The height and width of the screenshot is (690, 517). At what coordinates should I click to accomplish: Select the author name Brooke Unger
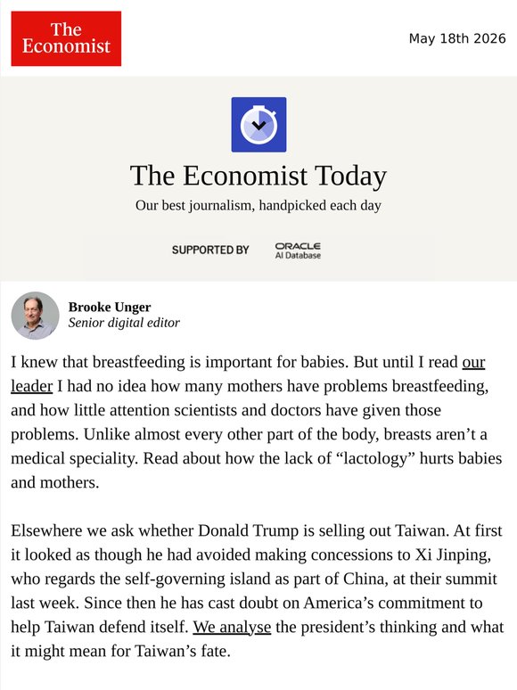[110, 307]
